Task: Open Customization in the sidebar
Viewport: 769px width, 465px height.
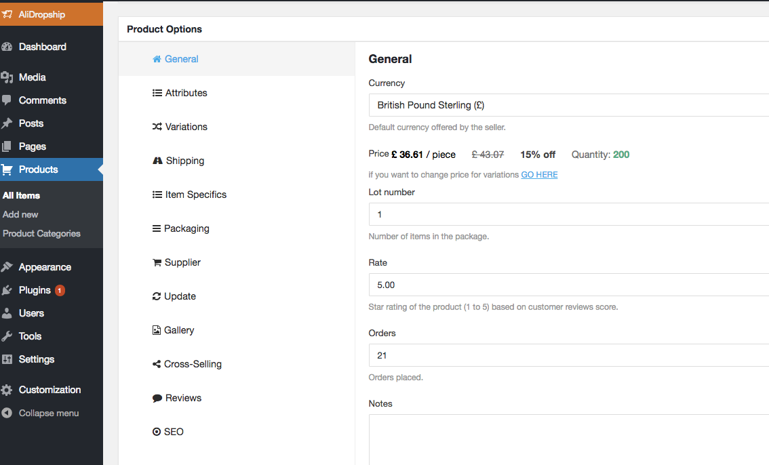Action: point(52,390)
